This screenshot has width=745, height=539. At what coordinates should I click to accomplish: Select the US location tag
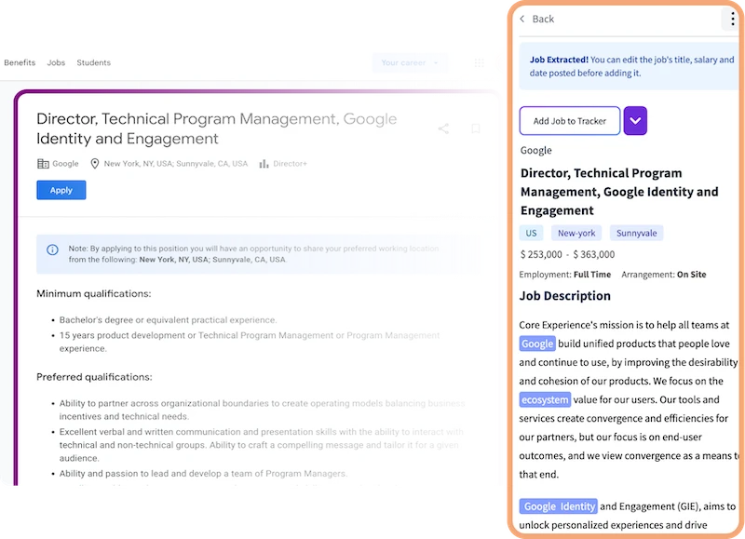click(531, 233)
